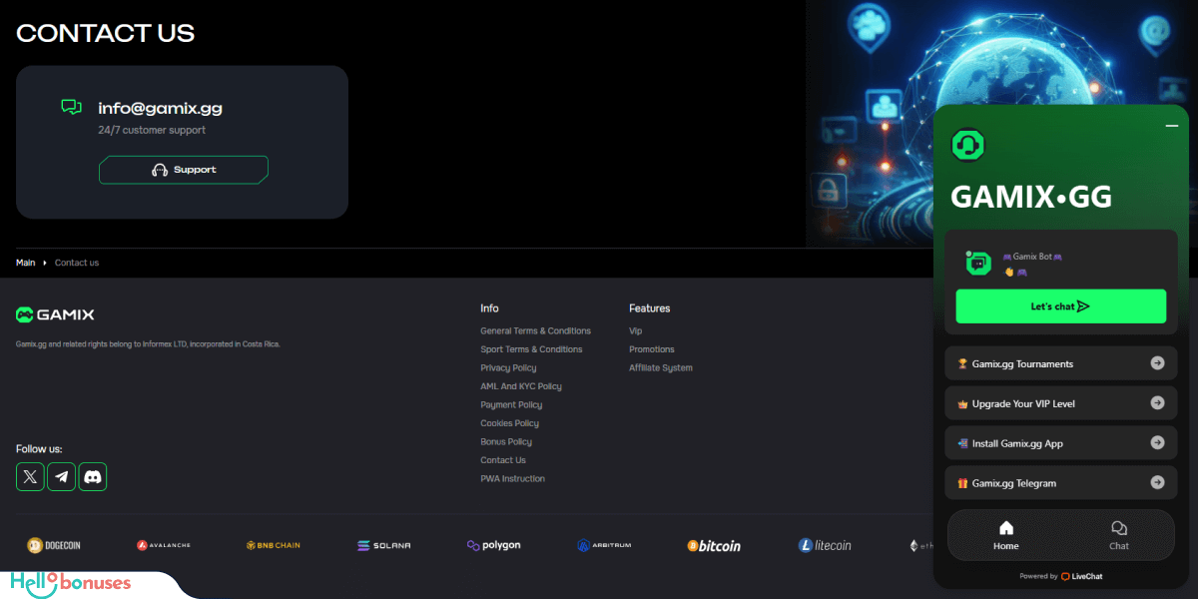Image resolution: width=1198 pixels, height=599 pixels.
Task: Open the Vip features link
Action: click(x=636, y=330)
